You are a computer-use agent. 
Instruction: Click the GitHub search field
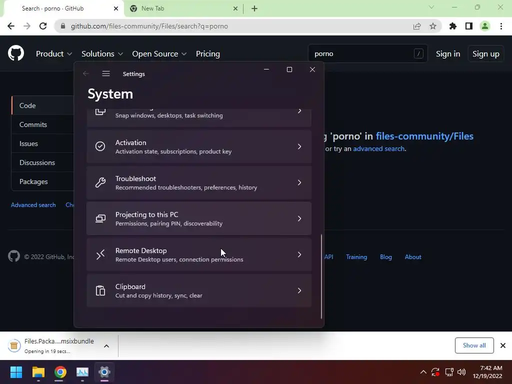(367, 53)
